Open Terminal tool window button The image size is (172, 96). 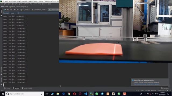(16, 88)
